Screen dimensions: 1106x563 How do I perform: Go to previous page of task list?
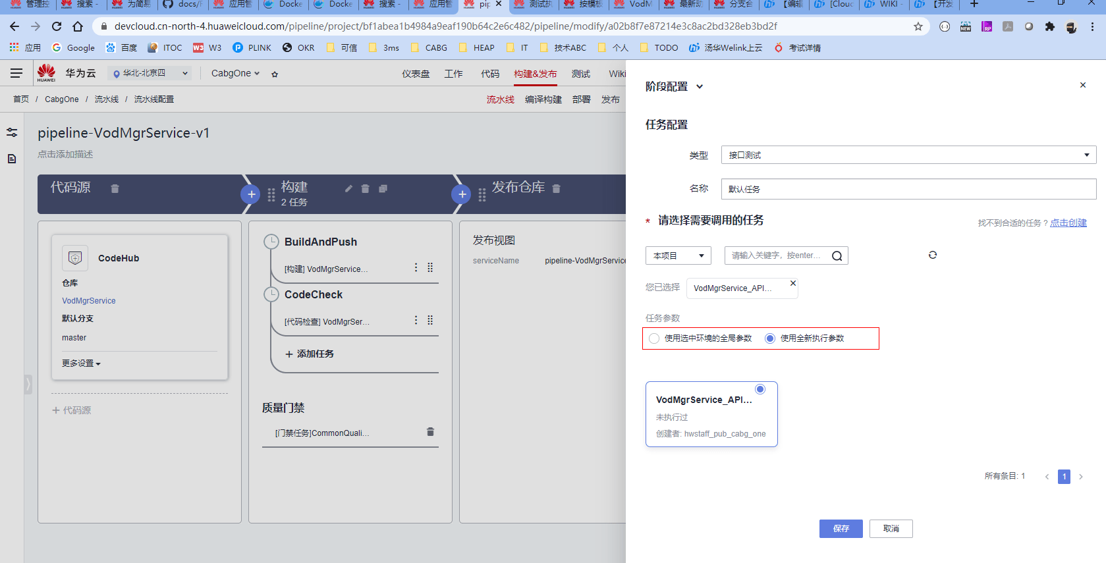click(x=1047, y=477)
